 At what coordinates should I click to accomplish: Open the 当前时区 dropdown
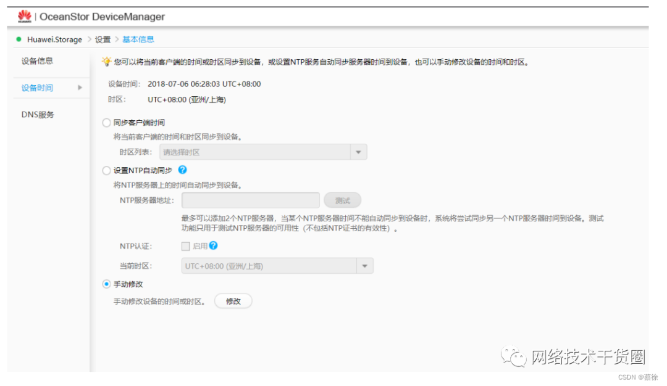point(364,266)
